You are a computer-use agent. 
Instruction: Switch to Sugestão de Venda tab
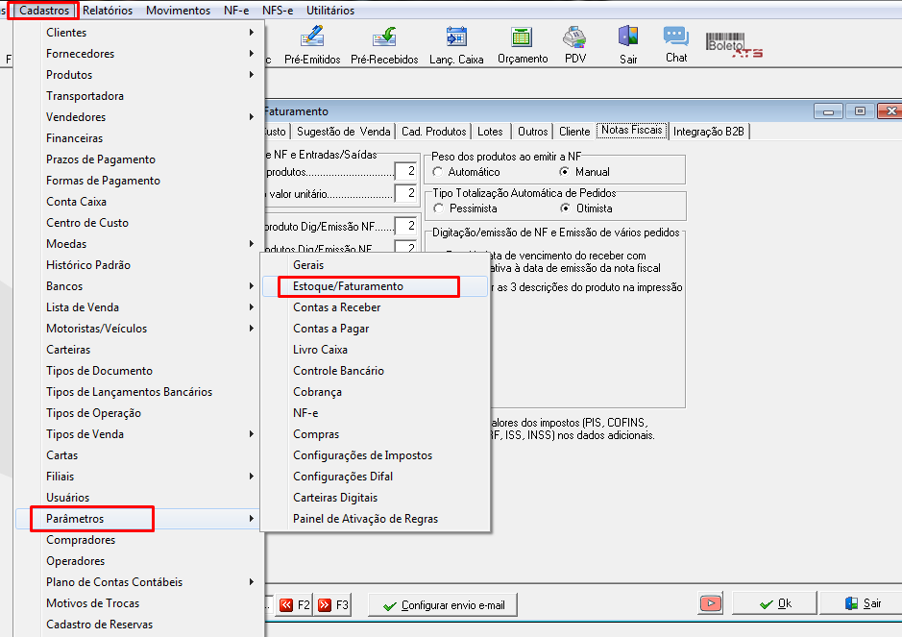coord(344,132)
